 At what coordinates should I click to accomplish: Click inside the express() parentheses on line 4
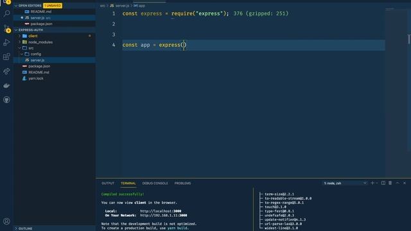pos(184,45)
